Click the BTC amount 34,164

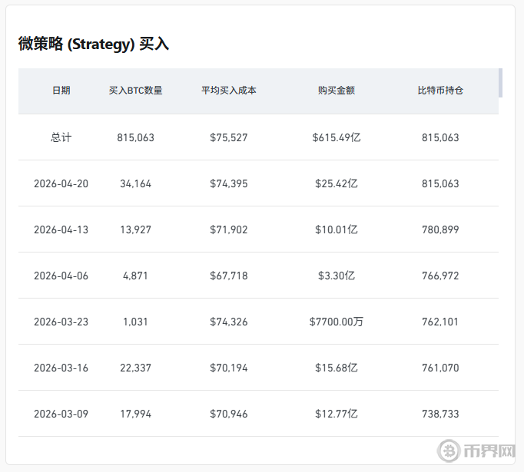pyautogui.click(x=135, y=183)
